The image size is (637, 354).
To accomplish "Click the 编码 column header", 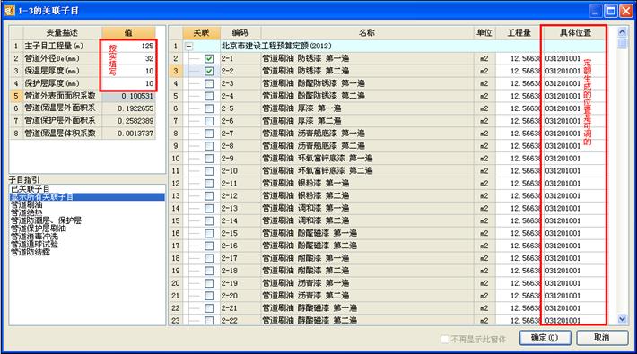I will click(x=240, y=33).
